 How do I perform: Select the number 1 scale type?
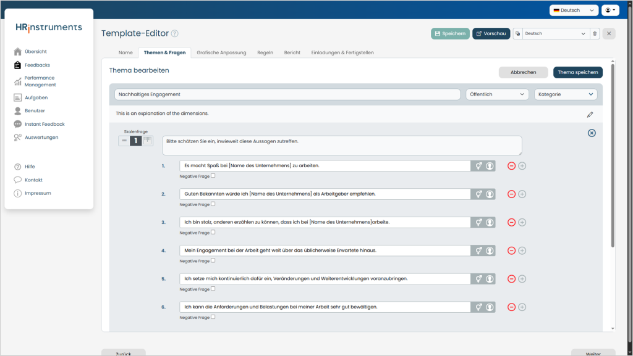pyautogui.click(x=135, y=141)
